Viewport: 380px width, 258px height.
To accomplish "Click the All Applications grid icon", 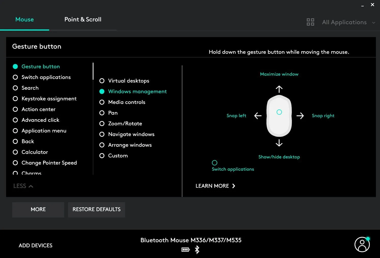I will point(310,22).
